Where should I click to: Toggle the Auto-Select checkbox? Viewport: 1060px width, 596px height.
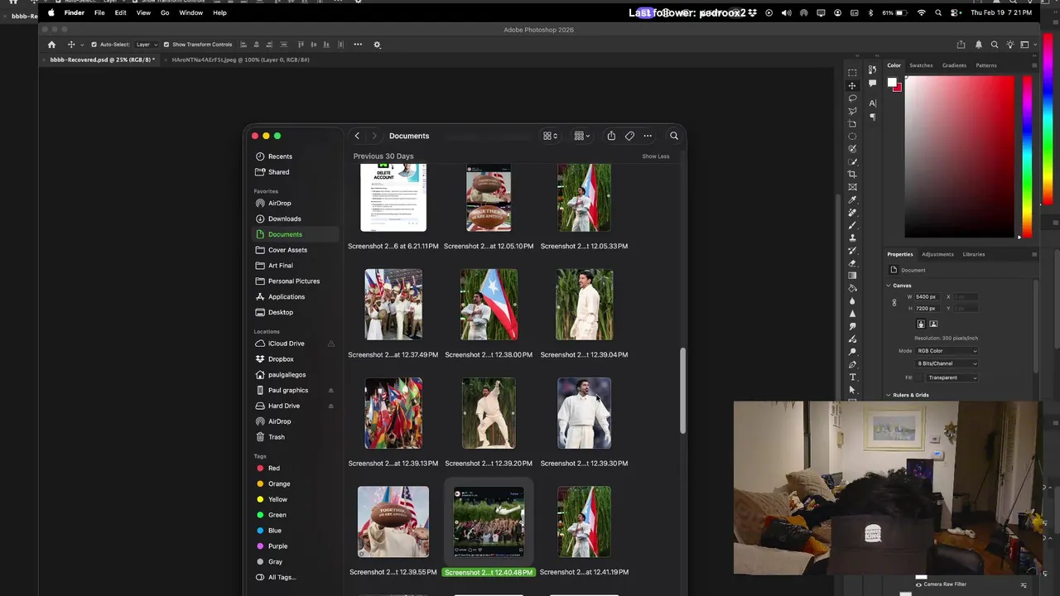pos(94,45)
